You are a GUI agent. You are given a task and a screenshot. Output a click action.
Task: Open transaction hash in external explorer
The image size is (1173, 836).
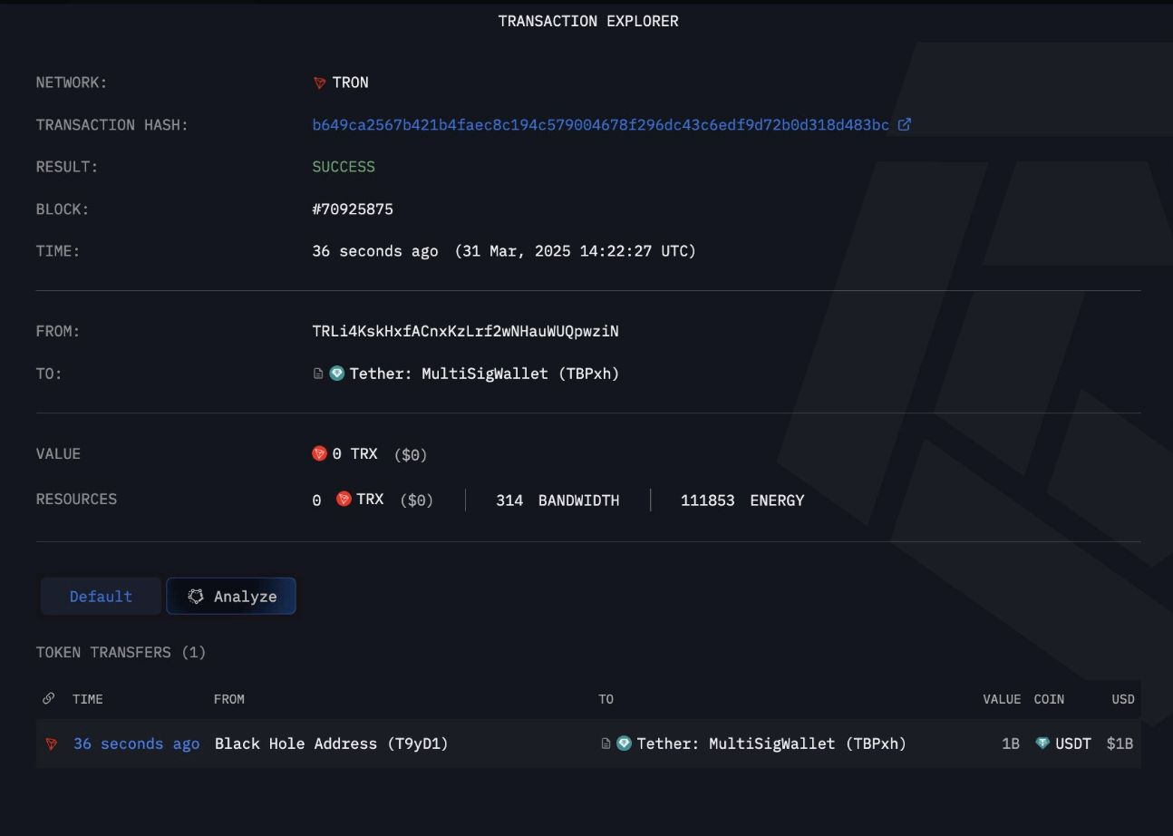pos(905,124)
